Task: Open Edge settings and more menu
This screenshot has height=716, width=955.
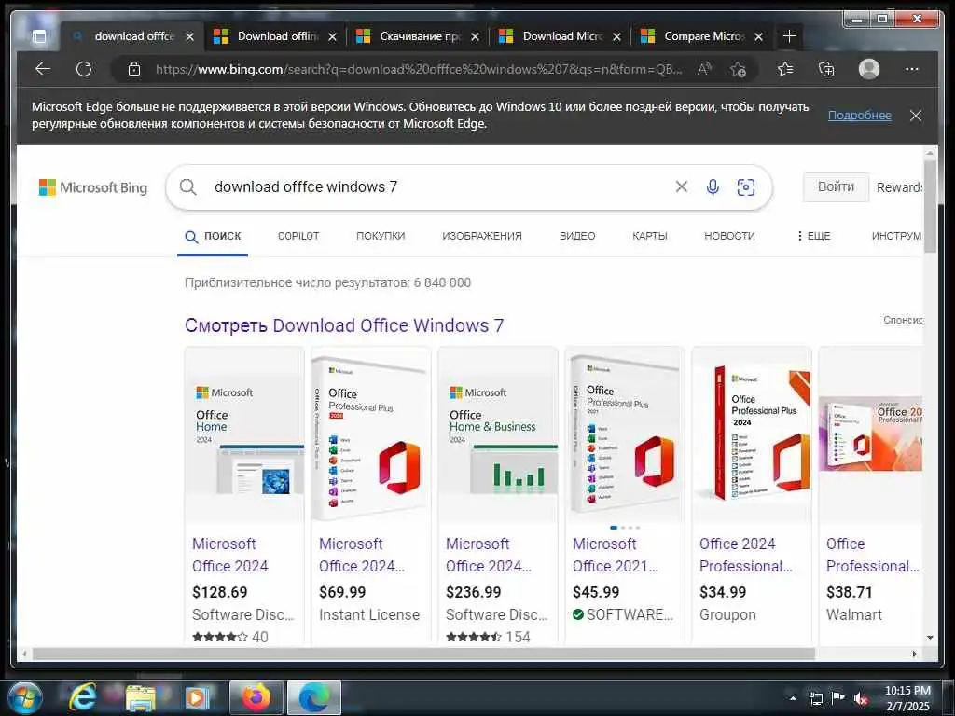Action: pos(912,69)
